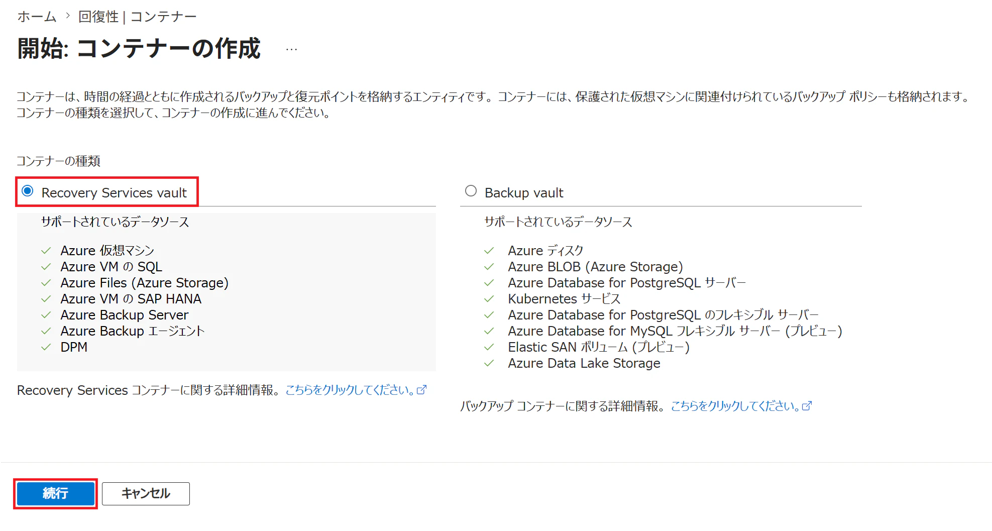Click checkmark beside PostgreSQL のフレキシブル サーバー
Viewport: 992px width, 531px height.
point(489,315)
